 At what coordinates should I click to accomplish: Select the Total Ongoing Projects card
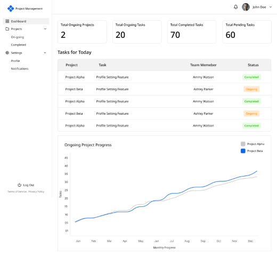(82, 32)
